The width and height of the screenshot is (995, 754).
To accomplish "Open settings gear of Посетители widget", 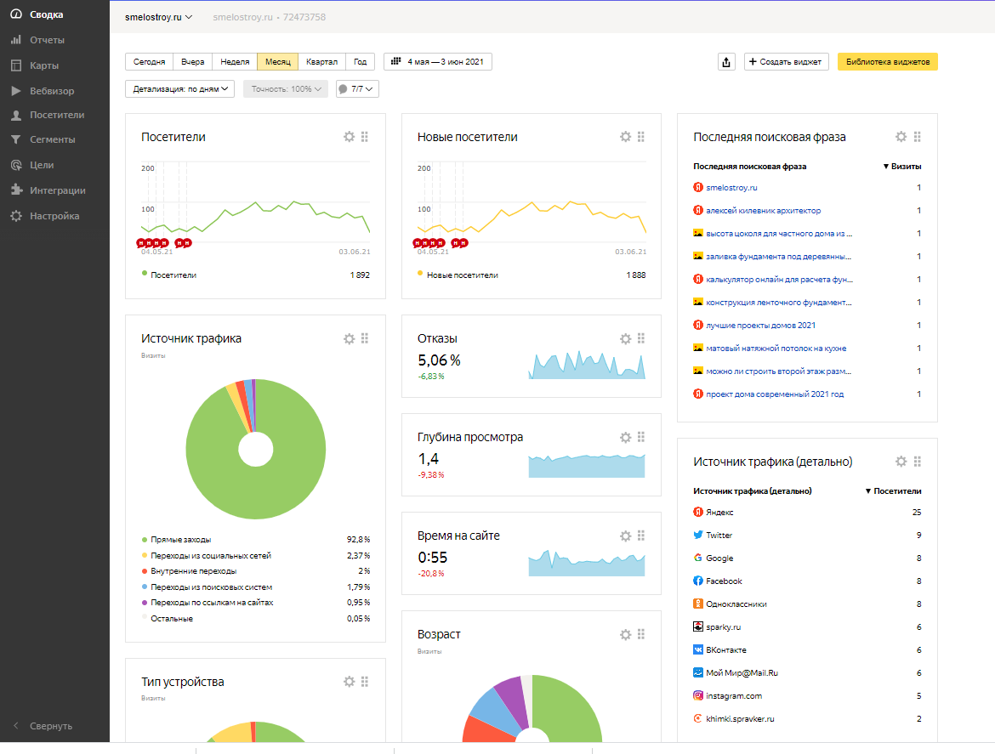I will [x=349, y=137].
